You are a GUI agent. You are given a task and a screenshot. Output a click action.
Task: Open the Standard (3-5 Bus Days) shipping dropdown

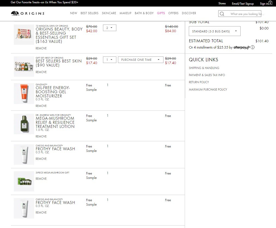click(215, 31)
